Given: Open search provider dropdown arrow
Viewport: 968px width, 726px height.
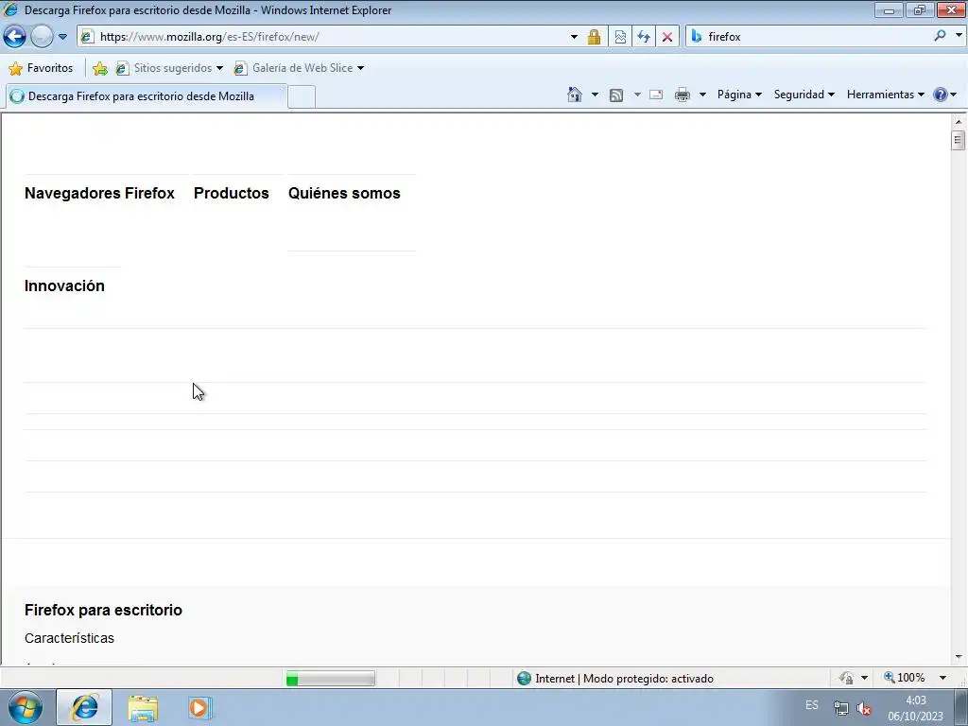Looking at the screenshot, I should 959,36.
